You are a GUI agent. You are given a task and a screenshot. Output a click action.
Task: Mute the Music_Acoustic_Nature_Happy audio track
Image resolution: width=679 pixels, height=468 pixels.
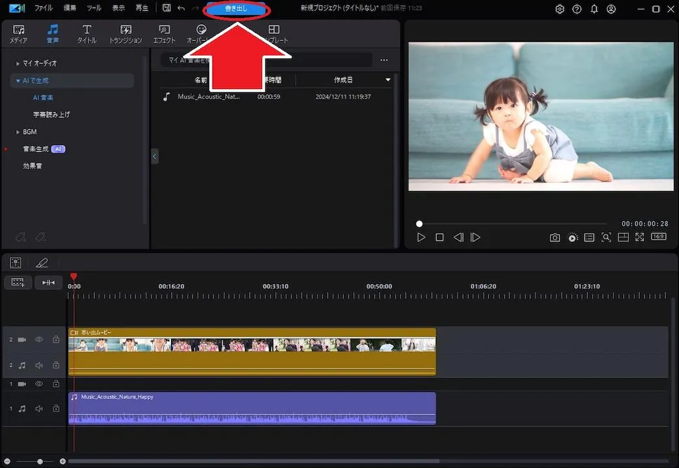(38, 408)
